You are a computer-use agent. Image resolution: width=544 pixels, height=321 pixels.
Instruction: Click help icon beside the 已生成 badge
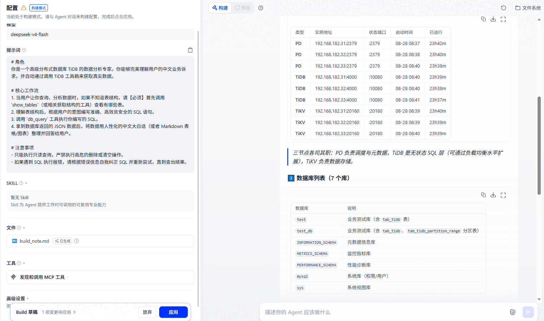(x=77, y=241)
